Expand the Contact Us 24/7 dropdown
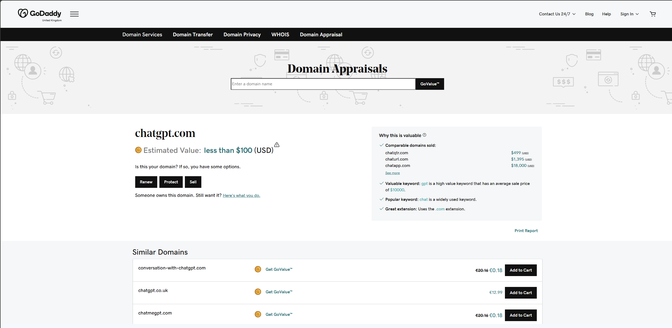This screenshot has height=328, width=672. 557,14
